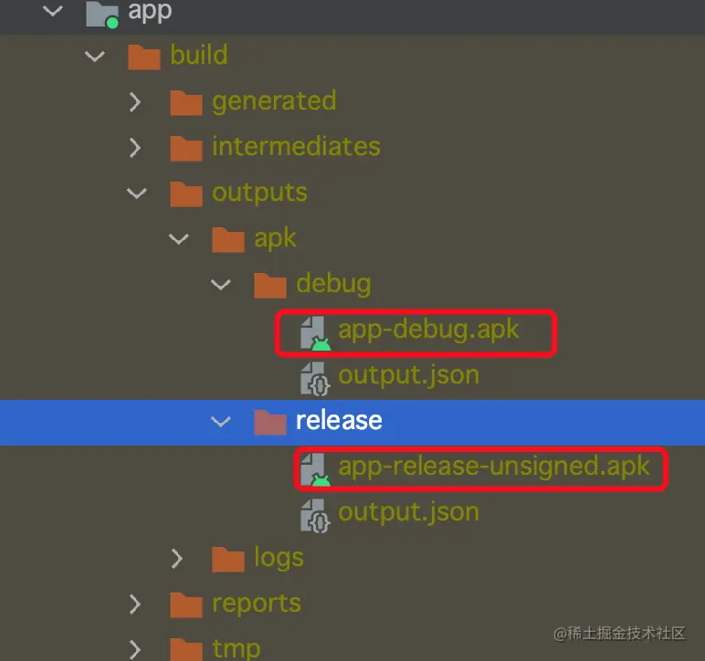The height and width of the screenshot is (661, 705).
Task: Click the generated folder icon
Action: (x=186, y=101)
